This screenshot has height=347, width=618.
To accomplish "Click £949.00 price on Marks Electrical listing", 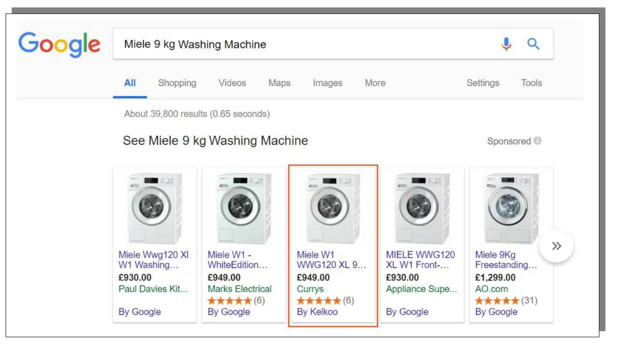I will (224, 278).
